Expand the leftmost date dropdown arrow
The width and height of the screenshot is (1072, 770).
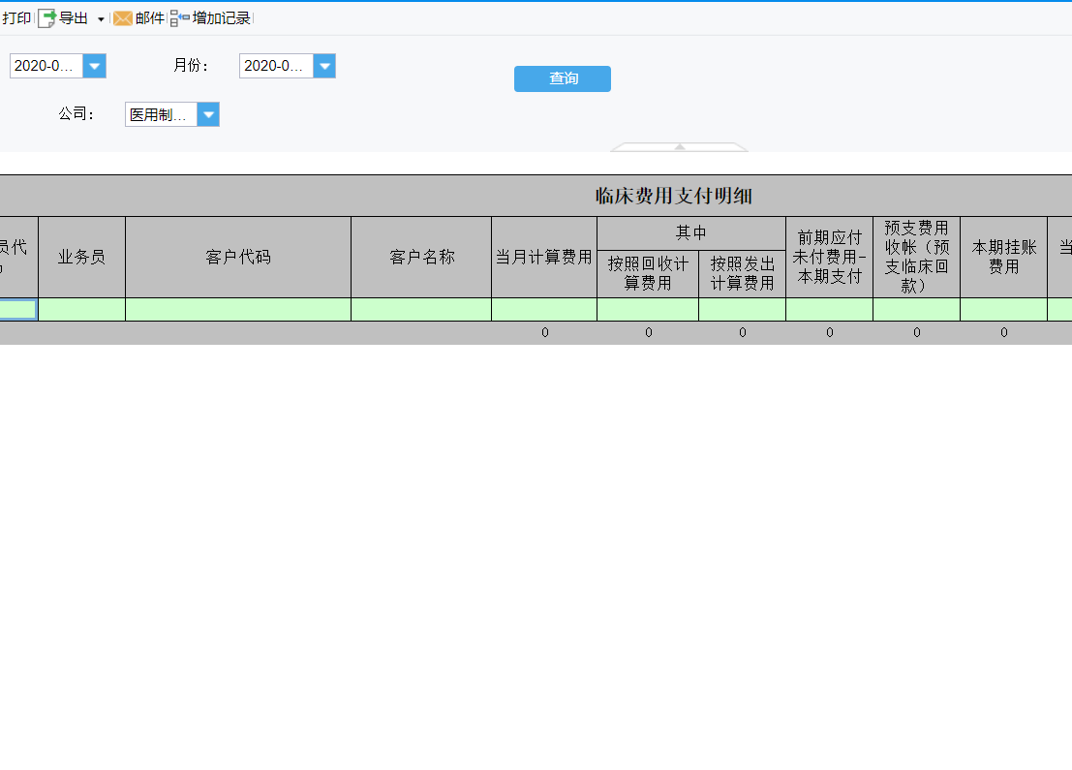(95, 66)
